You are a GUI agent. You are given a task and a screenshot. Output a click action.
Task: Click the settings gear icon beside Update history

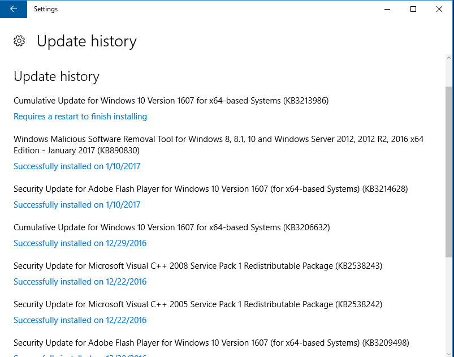tap(19, 41)
